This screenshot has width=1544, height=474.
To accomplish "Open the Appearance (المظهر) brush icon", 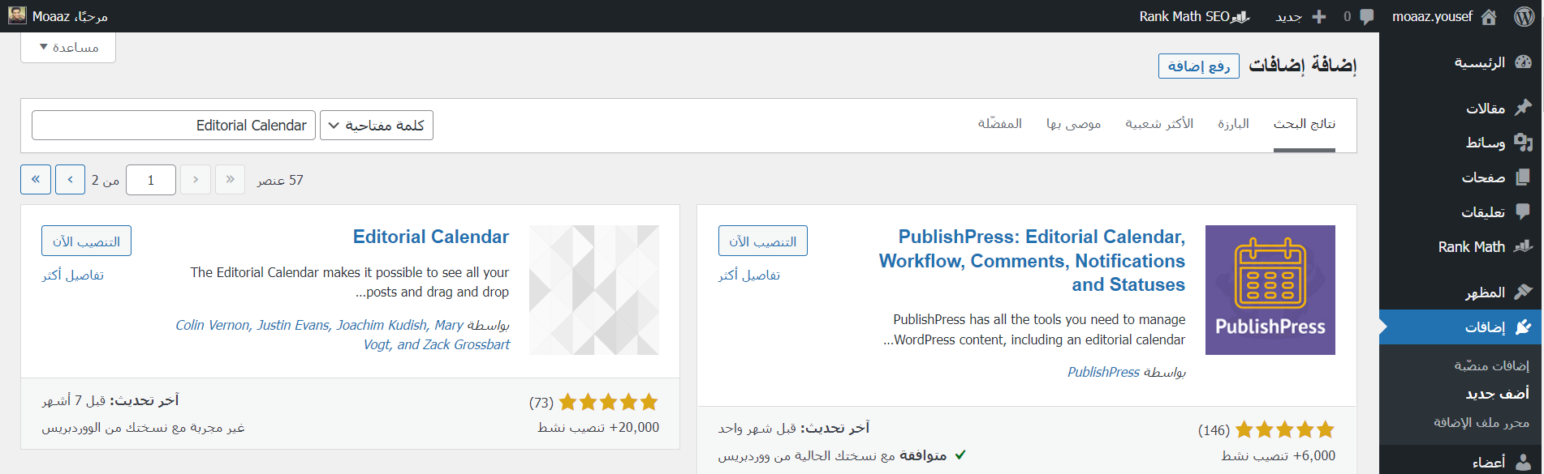I will 1523,292.
